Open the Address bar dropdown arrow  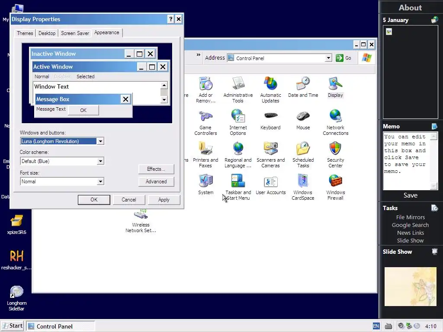click(328, 58)
